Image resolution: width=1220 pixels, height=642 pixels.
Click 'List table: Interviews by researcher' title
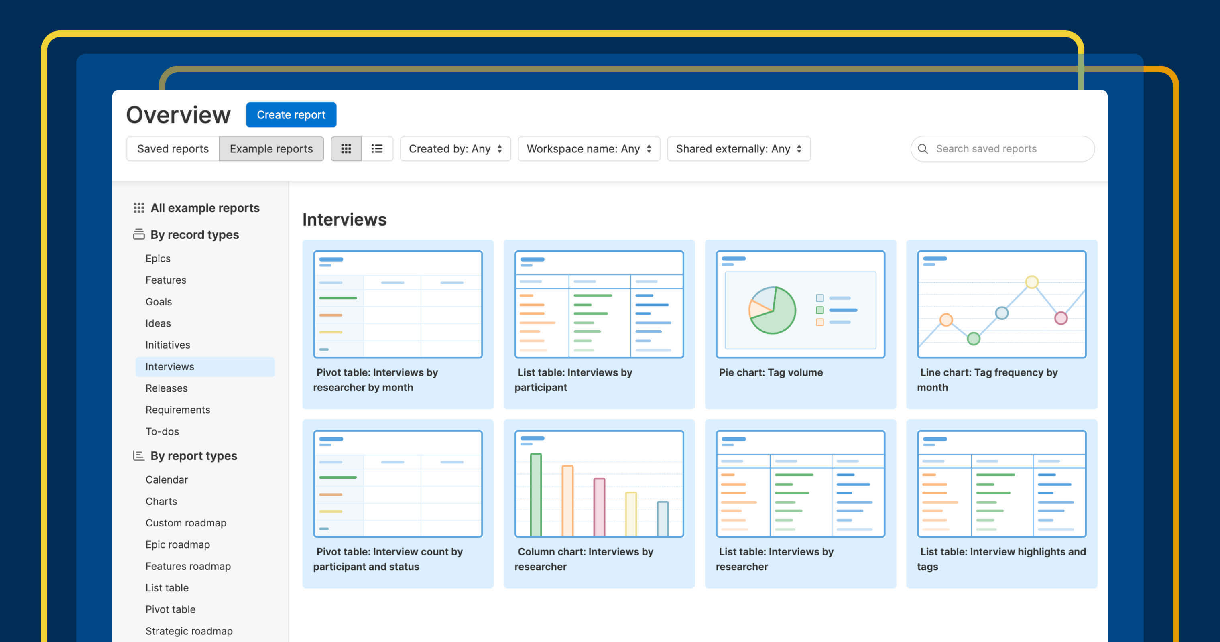(775, 559)
